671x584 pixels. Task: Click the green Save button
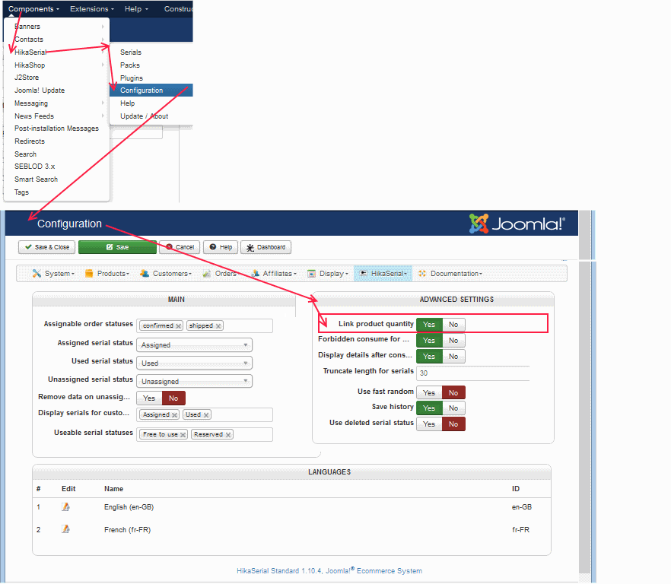click(117, 247)
